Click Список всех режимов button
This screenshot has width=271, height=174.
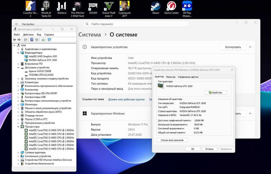pyautogui.click(x=172, y=140)
